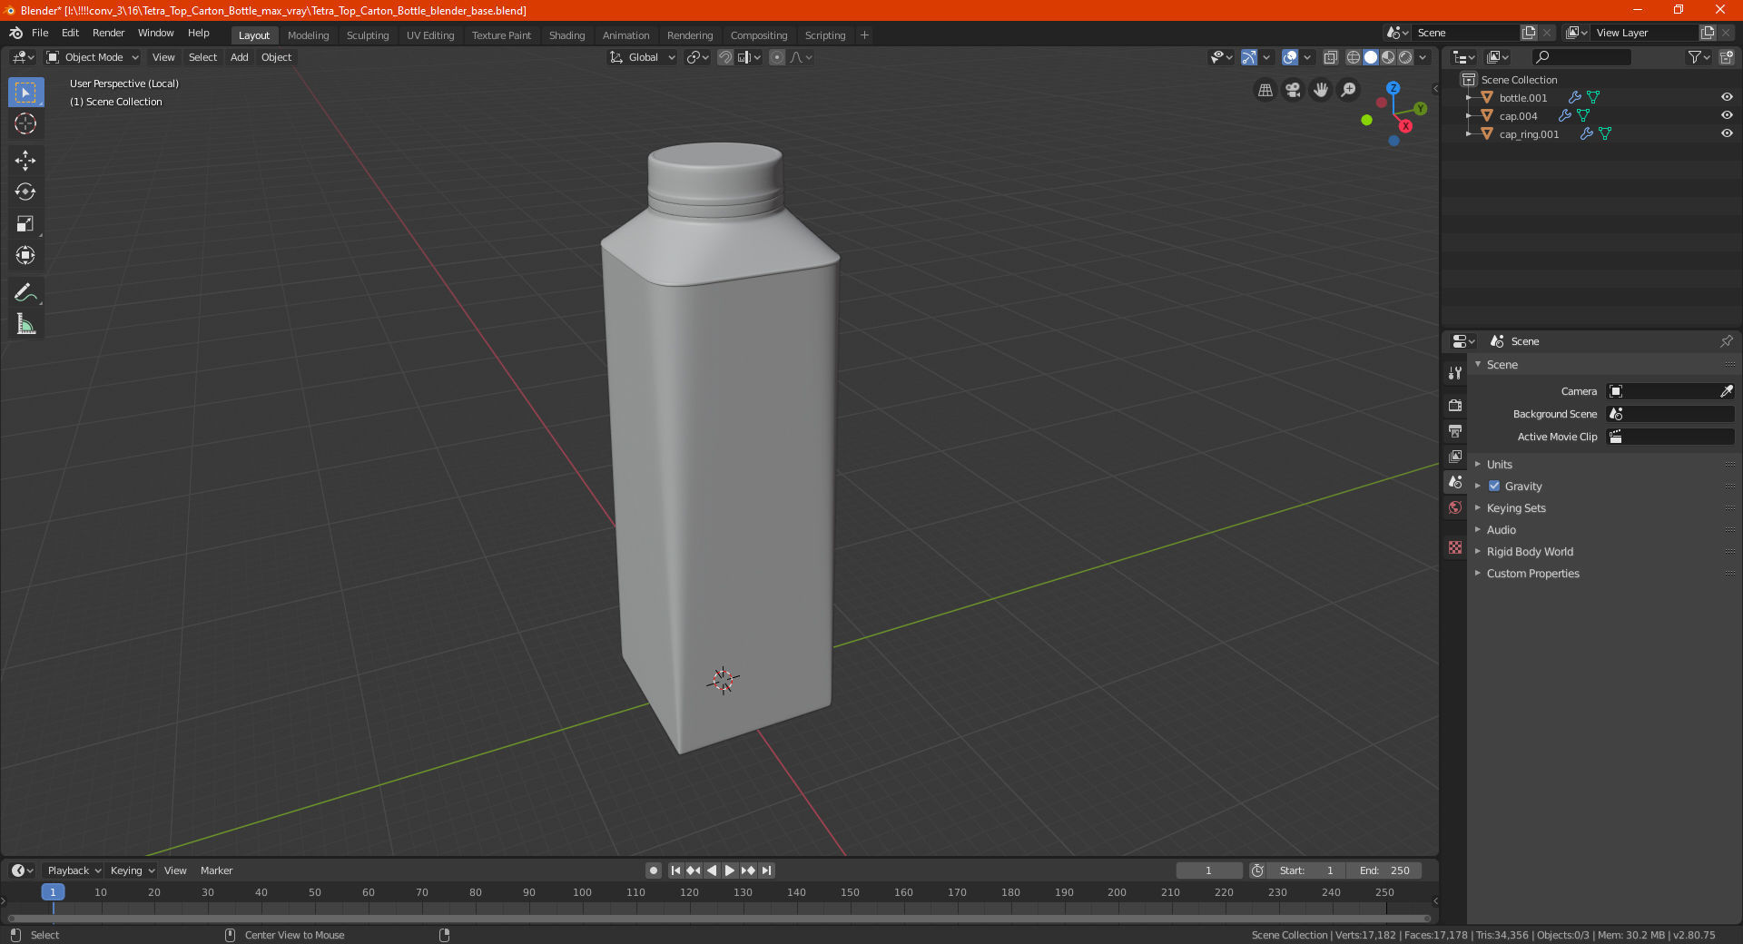The height and width of the screenshot is (944, 1743).
Task: Open the Output properties tab
Action: tap(1455, 430)
